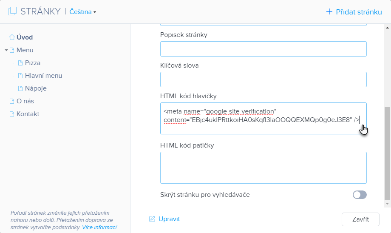Toggle Skrýt stránku pro vyhledávače switch

click(360, 195)
